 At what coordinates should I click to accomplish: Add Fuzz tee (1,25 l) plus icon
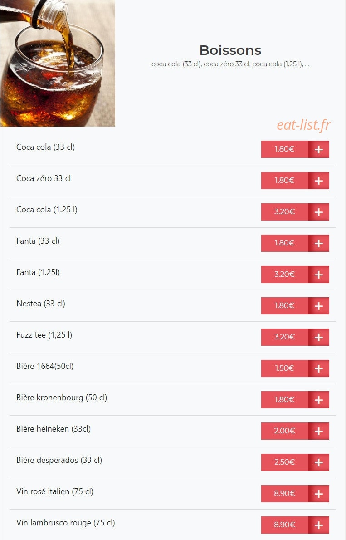318,337
